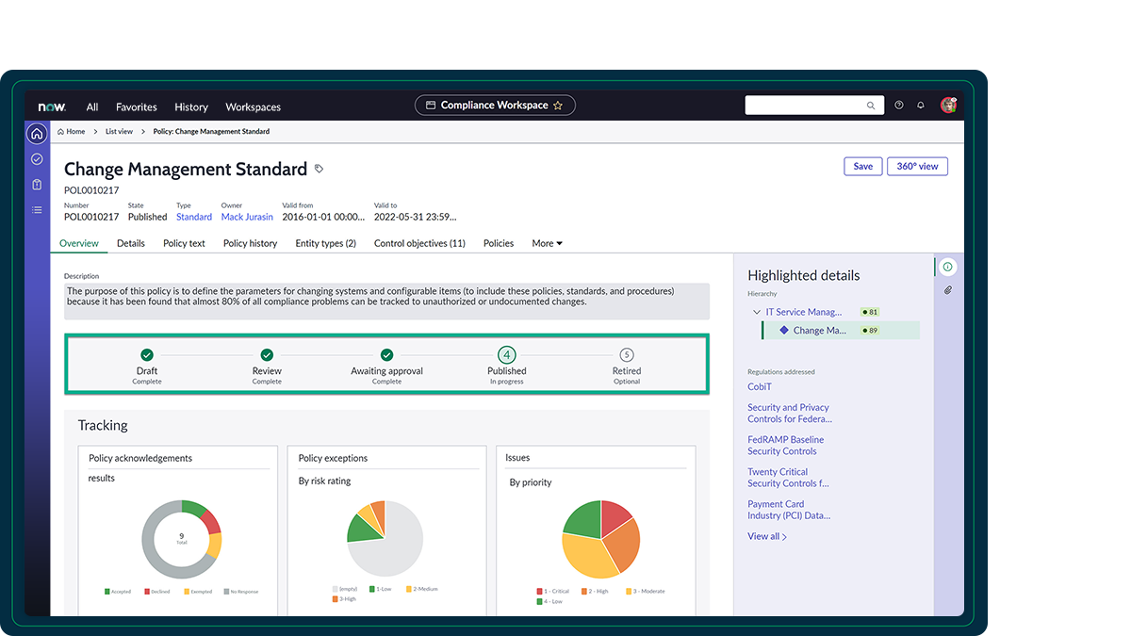Open owner Mack Jurasin link

(247, 217)
